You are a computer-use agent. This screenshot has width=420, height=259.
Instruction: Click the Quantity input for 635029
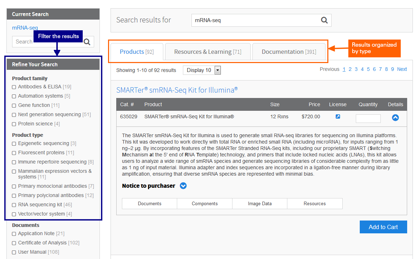pyautogui.click(x=368, y=119)
